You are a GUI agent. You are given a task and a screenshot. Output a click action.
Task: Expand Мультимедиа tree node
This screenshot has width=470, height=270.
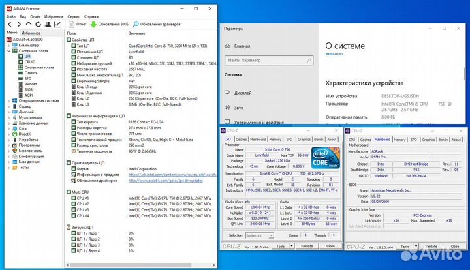[x=8, y=117]
